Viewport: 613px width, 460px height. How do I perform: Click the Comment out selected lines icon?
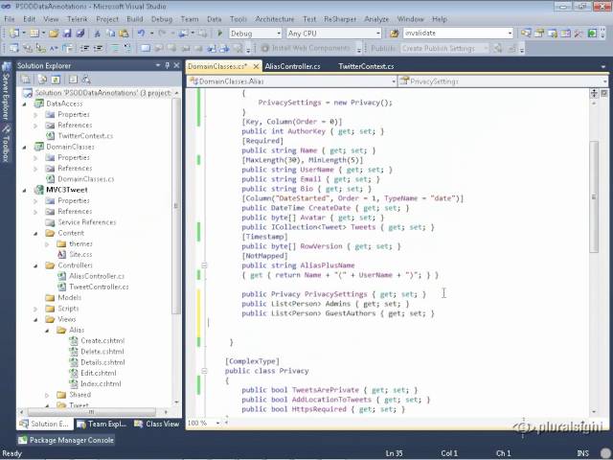(x=115, y=49)
